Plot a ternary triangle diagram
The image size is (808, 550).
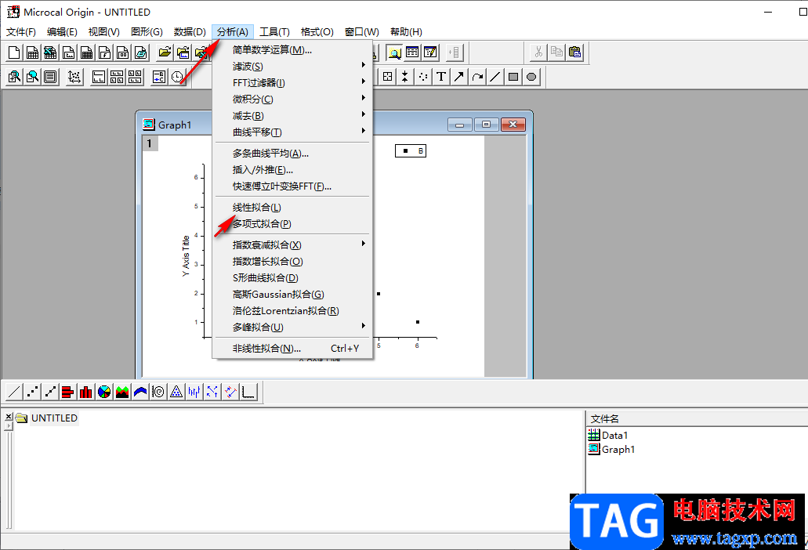click(x=176, y=392)
